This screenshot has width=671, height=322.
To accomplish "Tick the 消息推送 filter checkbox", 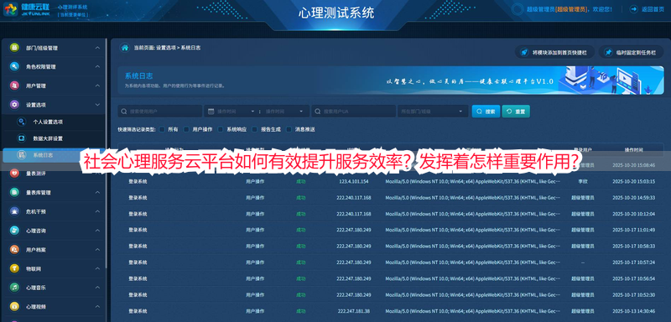I will click(x=289, y=129).
